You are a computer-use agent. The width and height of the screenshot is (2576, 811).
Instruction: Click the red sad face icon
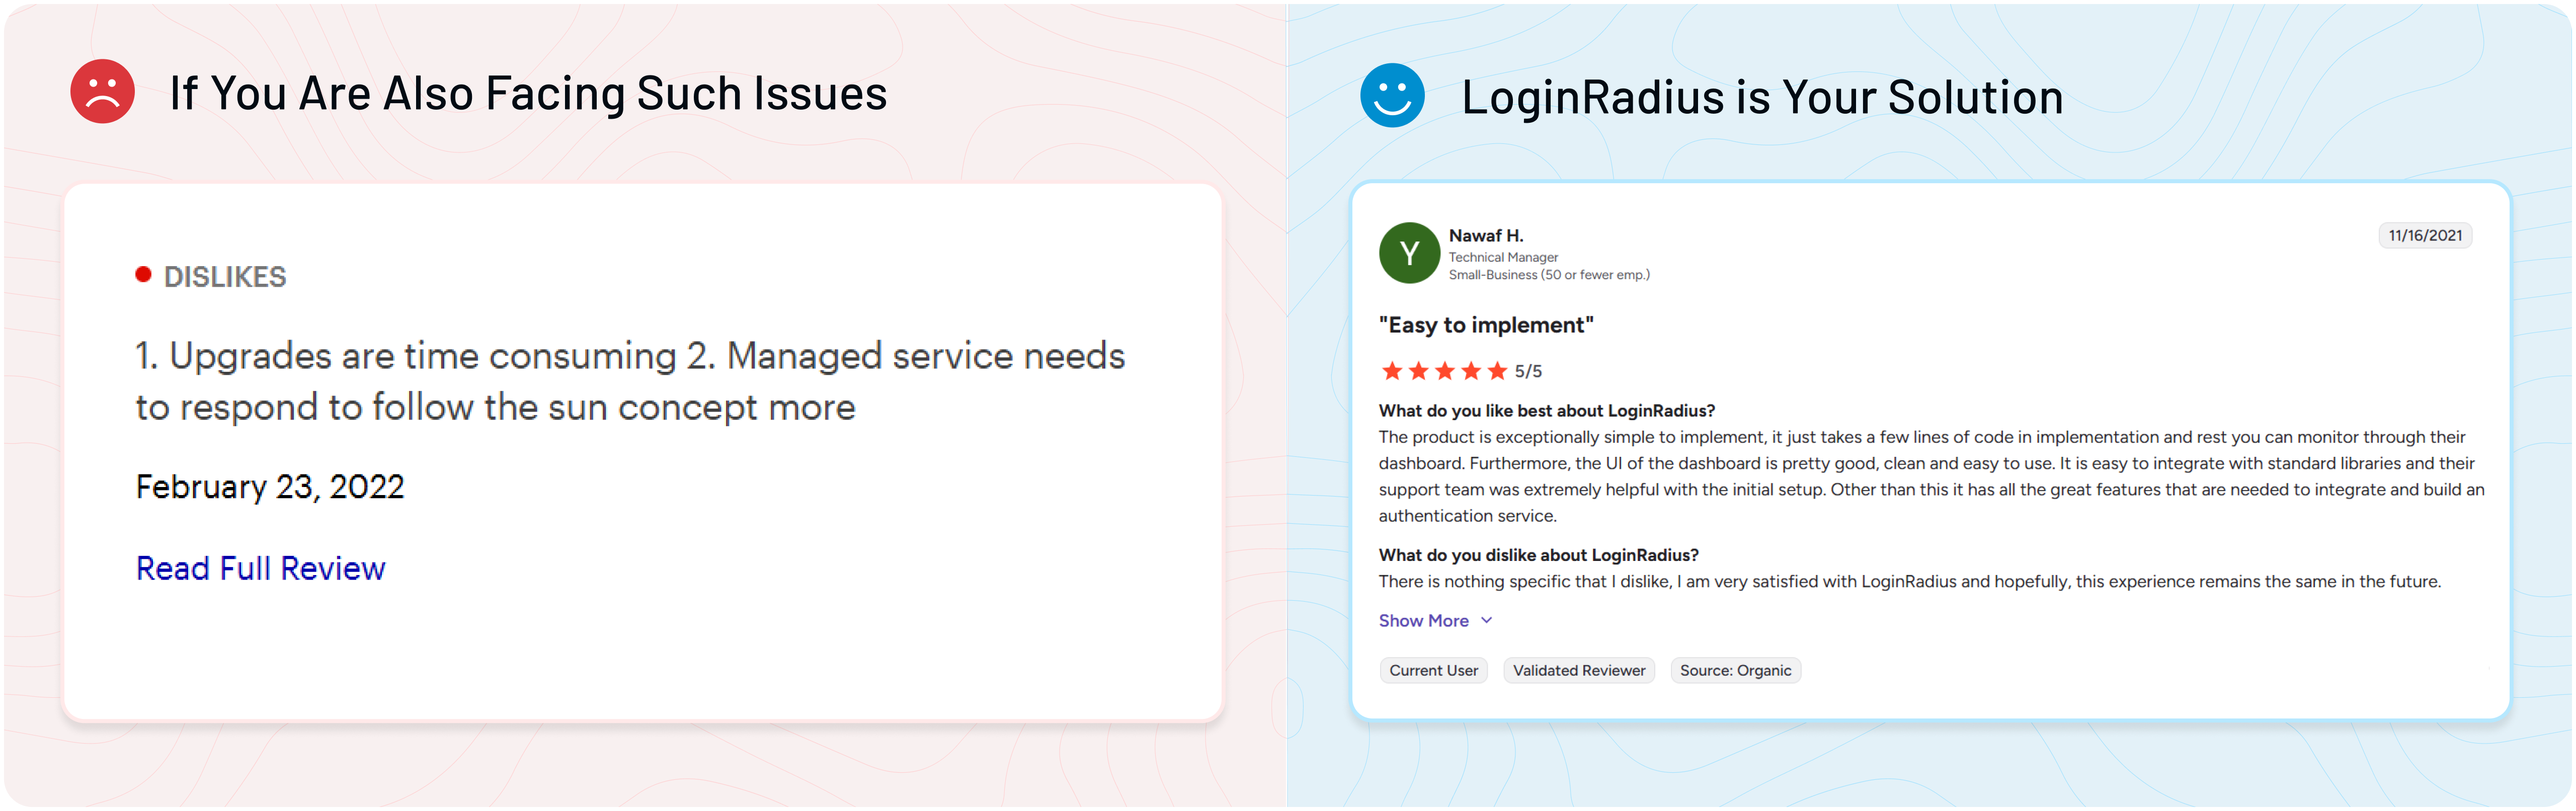(102, 92)
